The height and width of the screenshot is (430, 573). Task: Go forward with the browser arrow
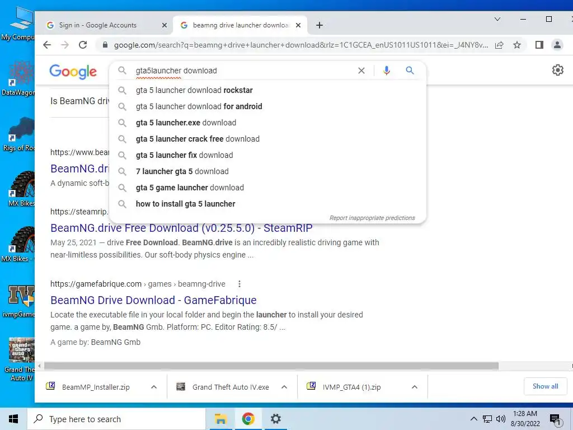click(x=65, y=45)
